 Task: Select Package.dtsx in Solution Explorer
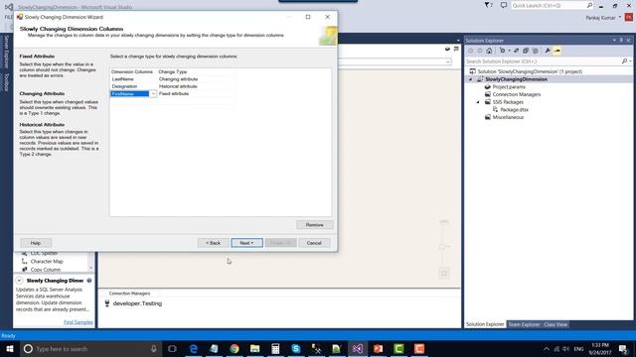(x=514, y=110)
